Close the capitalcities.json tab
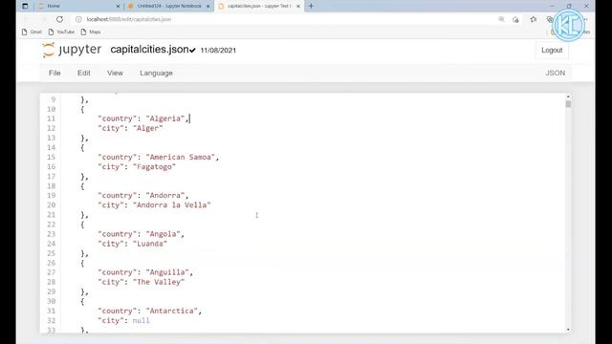Viewport: 612px width, 344px height. (x=298, y=7)
